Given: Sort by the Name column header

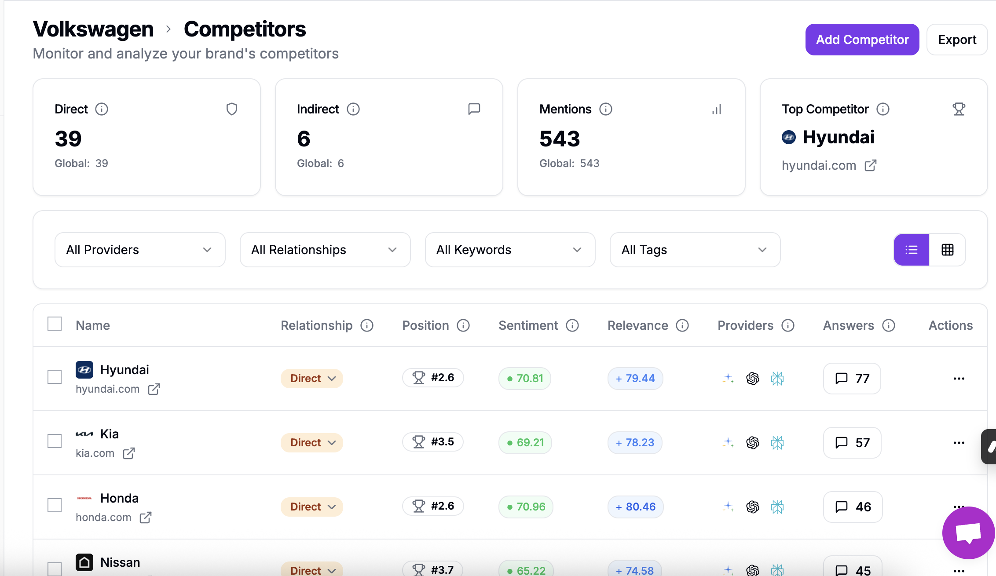Looking at the screenshot, I should click(x=93, y=325).
